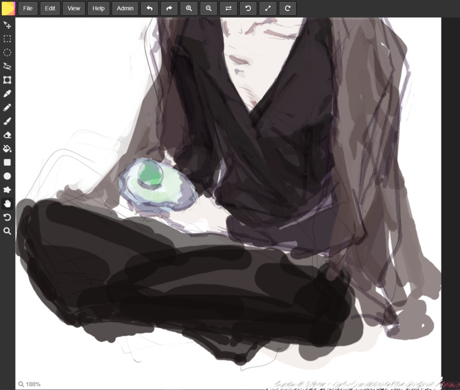Image resolution: width=460 pixels, height=390 pixels.
Task: Open the Edit menu
Action: click(x=50, y=8)
